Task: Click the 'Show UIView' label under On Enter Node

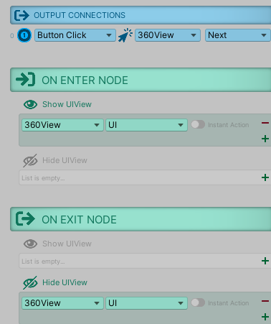Action: 67,104
